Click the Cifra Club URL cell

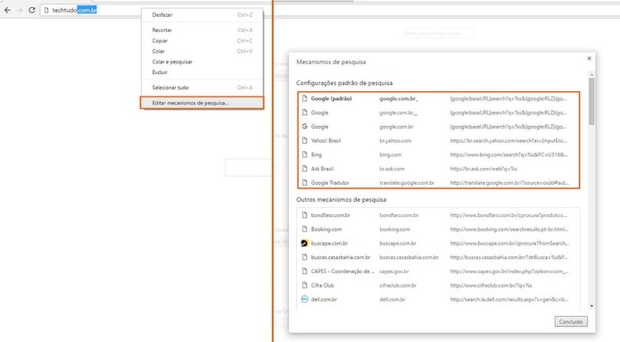coord(491,285)
